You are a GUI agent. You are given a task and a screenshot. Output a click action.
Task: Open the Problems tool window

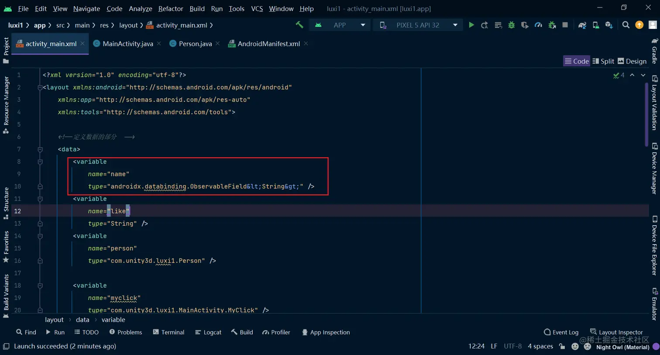click(x=126, y=332)
